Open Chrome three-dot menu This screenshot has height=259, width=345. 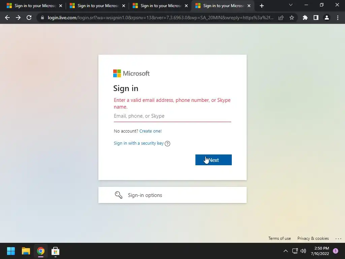coord(338,18)
